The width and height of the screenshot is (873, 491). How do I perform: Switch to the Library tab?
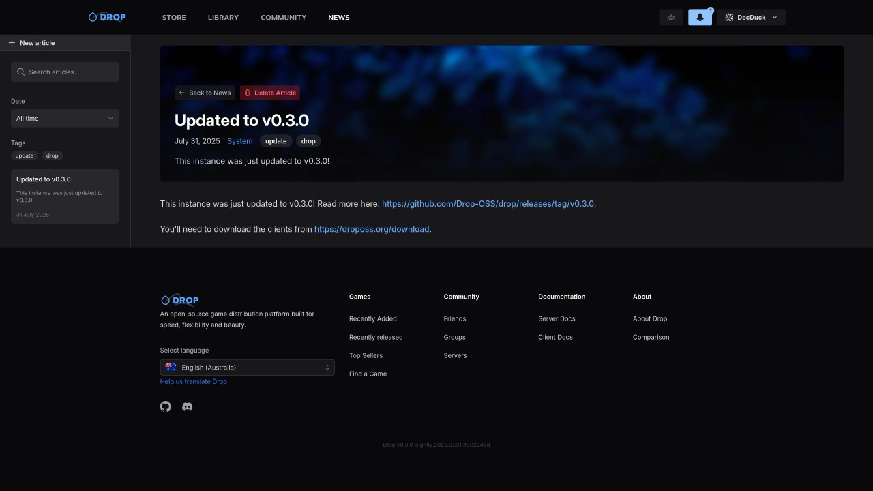(223, 18)
